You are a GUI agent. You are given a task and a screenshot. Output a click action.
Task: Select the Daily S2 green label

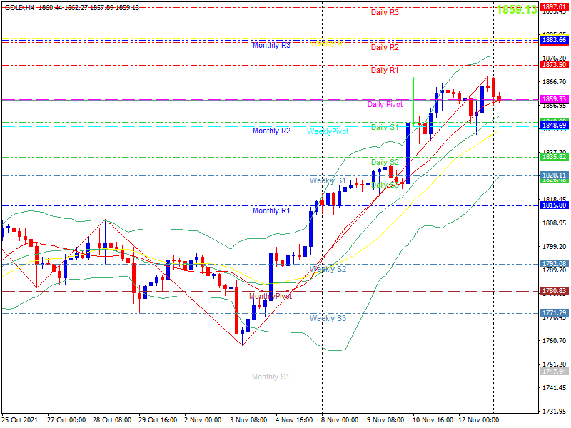pos(385,162)
